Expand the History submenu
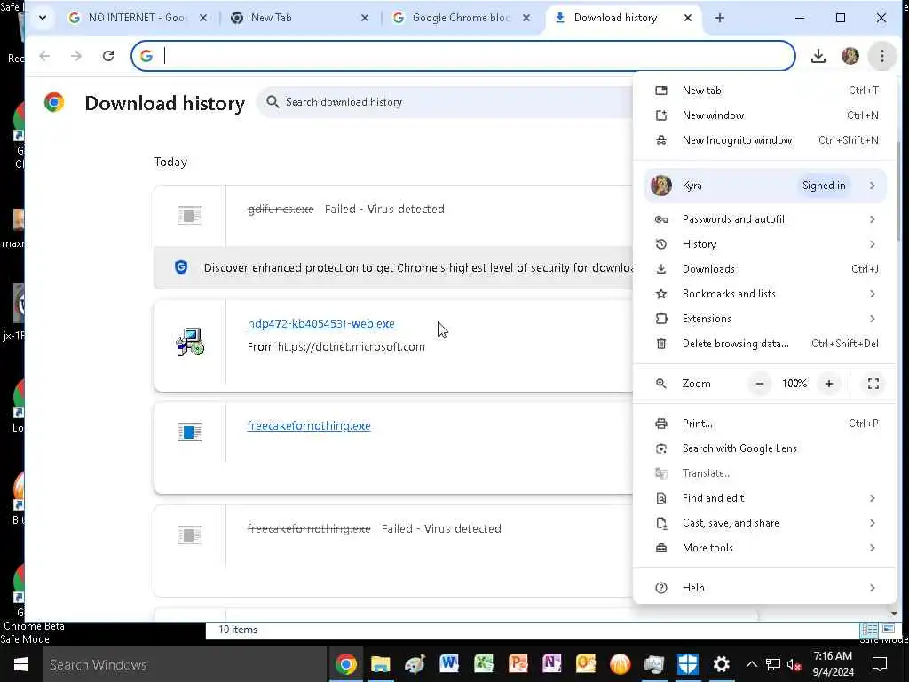The height and width of the screenshot is (682, 909). click(765, 244)
